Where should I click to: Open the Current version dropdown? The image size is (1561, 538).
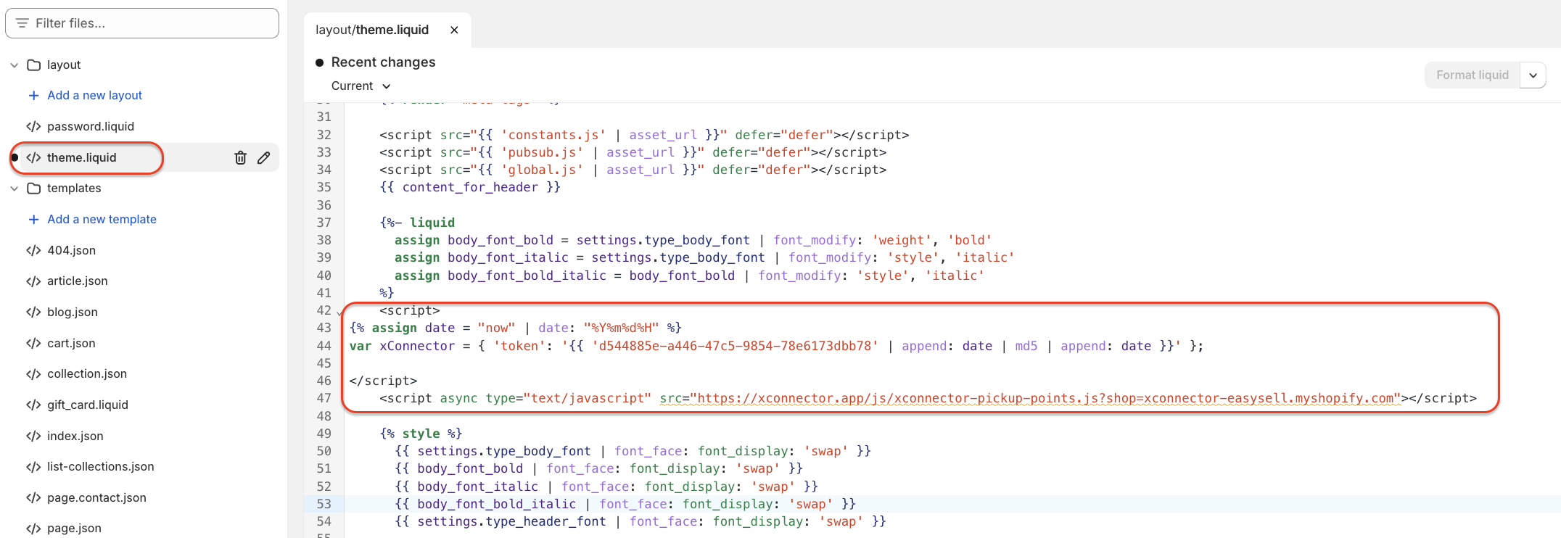click(361, 86)
